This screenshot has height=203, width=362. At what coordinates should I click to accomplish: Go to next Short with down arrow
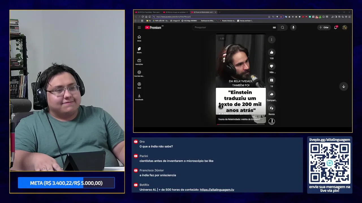(344, 87)
